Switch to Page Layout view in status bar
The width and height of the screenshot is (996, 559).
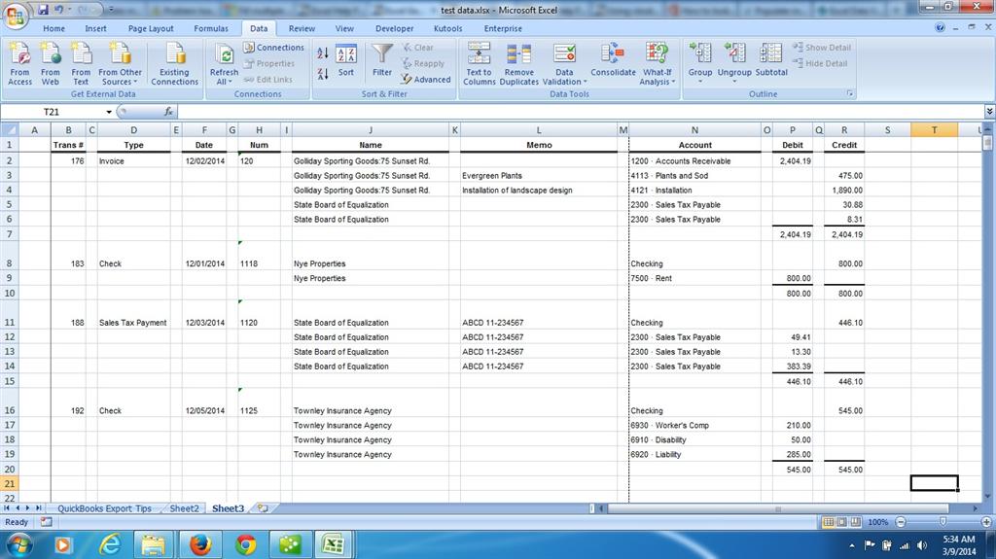point(841,521)
